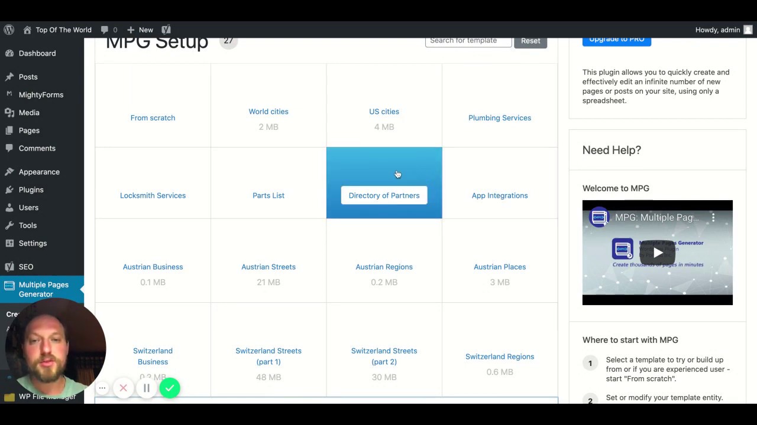The image size is (757, 425).
Task: Click the Users person icon
Action: click(x=9, y=208)
